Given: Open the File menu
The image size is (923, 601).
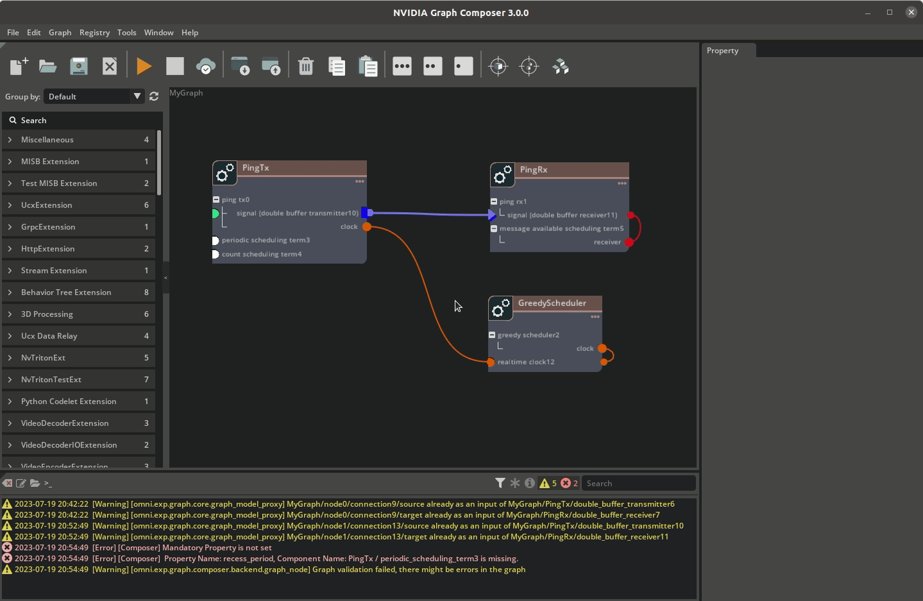Looking at the screenshot, I should [13, 33].
